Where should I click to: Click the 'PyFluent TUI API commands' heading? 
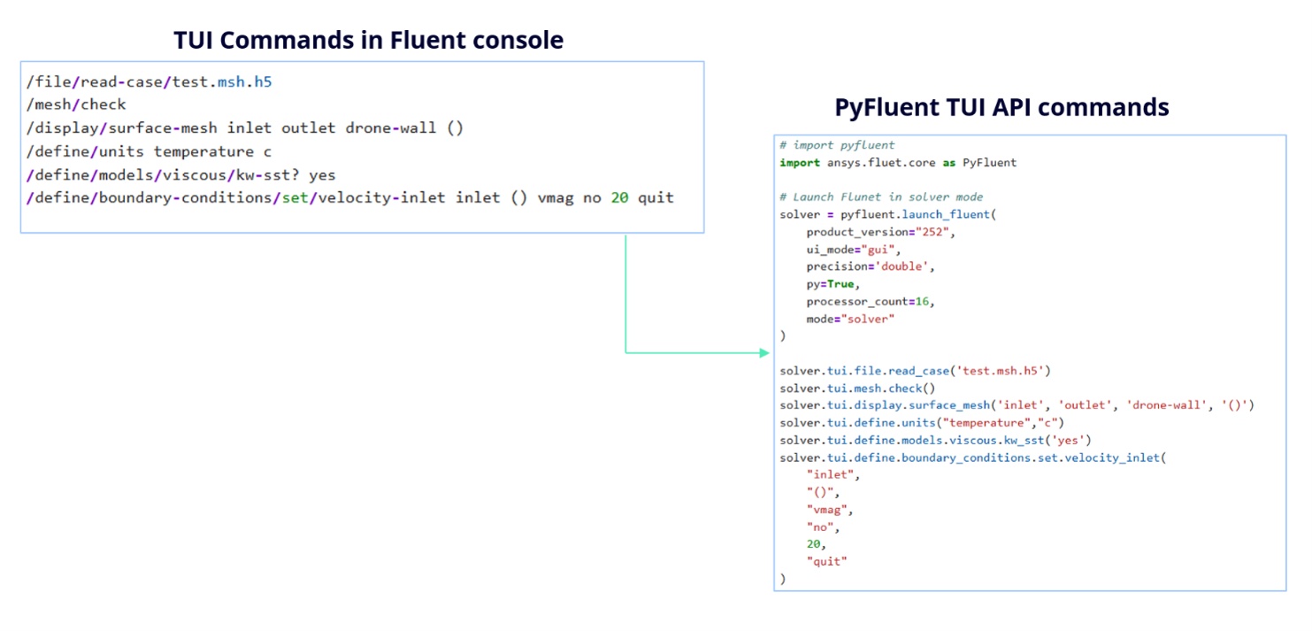coord(1001,107)
